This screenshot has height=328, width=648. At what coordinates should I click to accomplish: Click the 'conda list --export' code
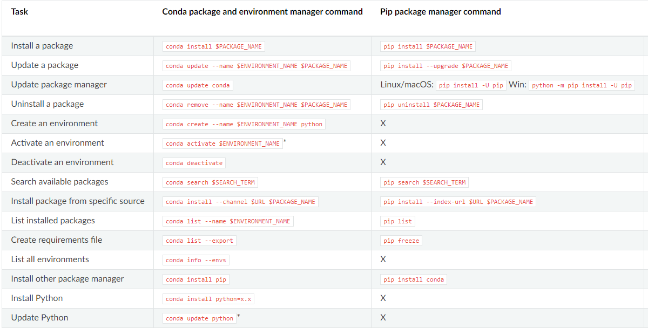tap(199, 241)
